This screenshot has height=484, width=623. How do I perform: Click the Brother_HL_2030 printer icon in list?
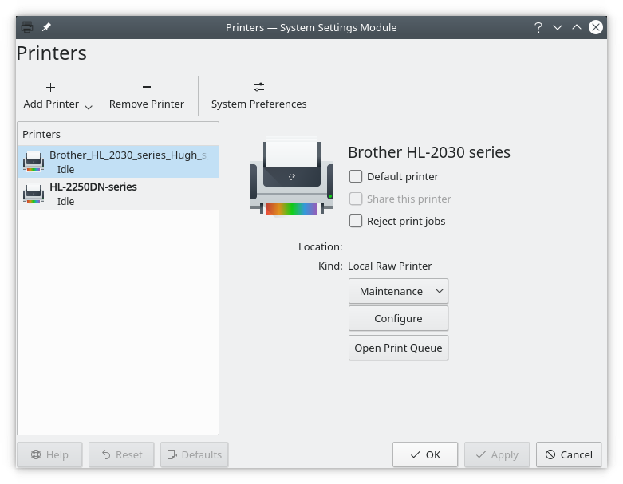coord(34,161)
